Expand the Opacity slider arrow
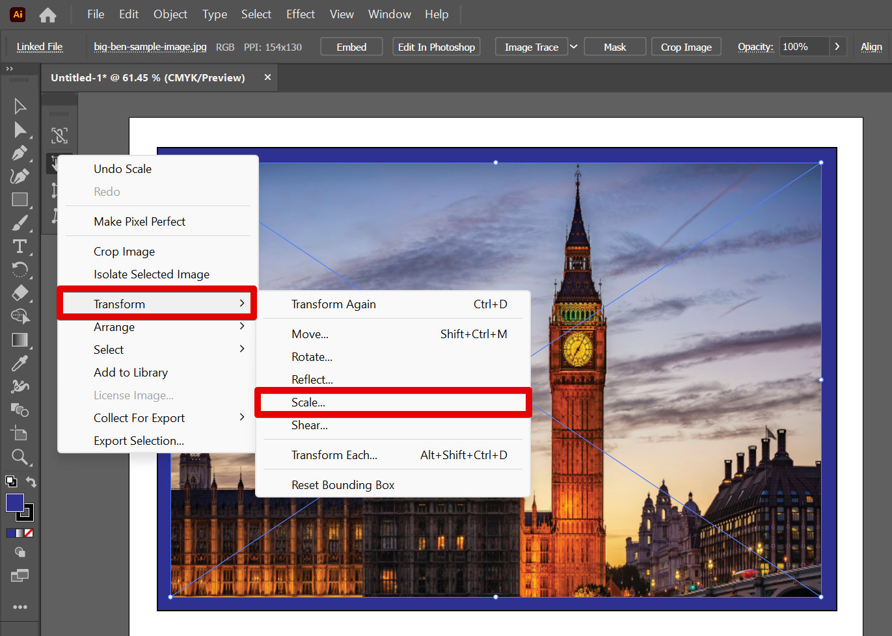Image resolution: width=892 pixels, height=636 pixels. point(837,47)
